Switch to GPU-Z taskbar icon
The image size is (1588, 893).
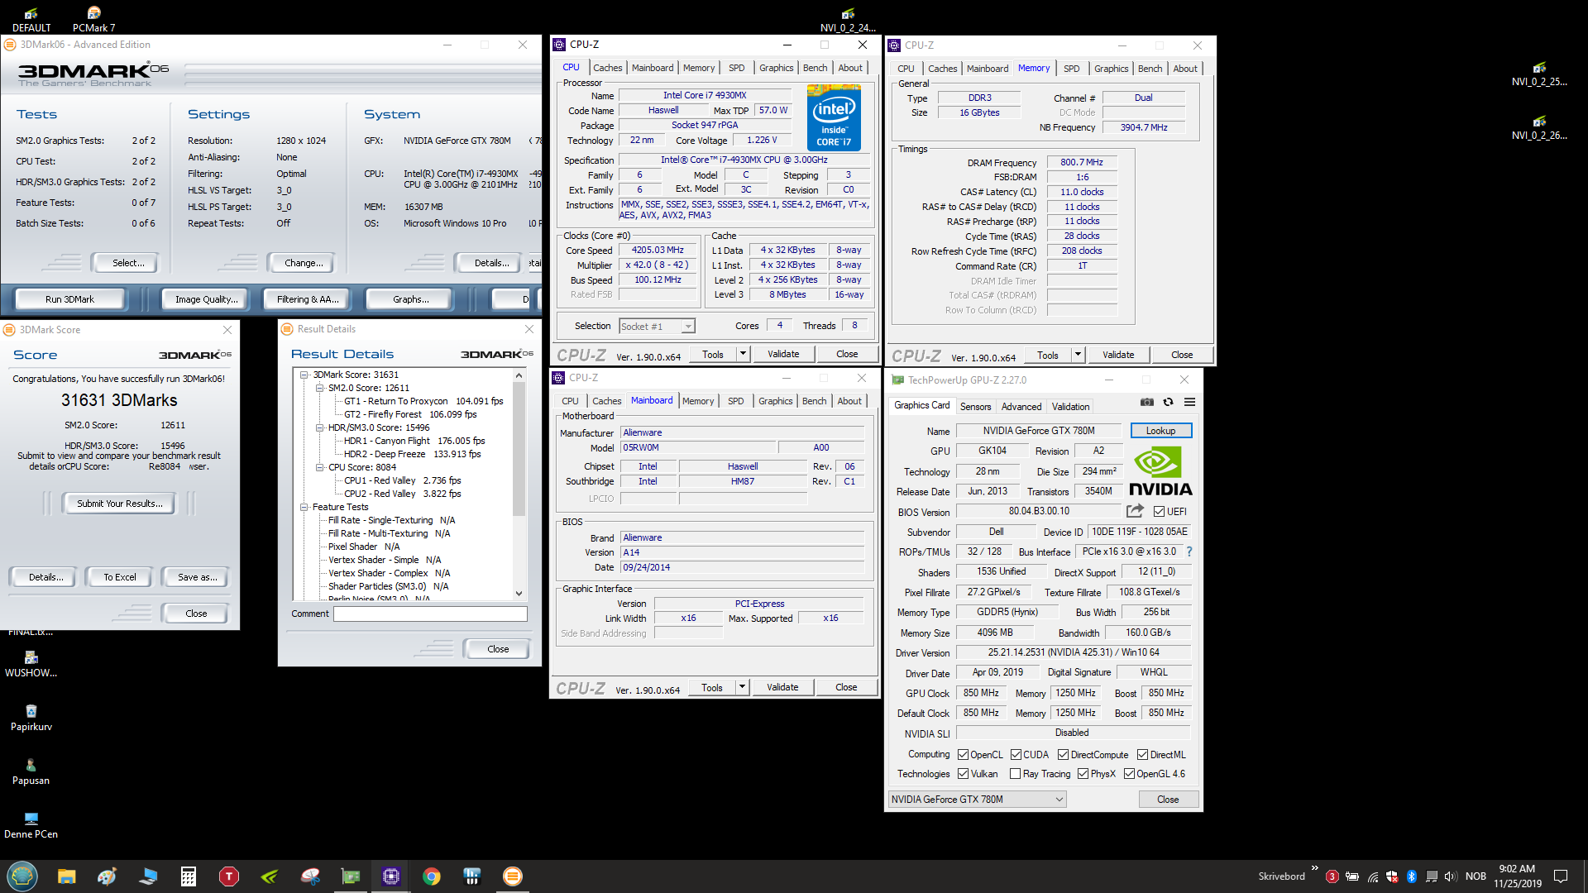(x=351, y=876)
